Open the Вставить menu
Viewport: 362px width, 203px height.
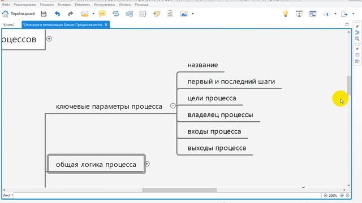[64, 5]
